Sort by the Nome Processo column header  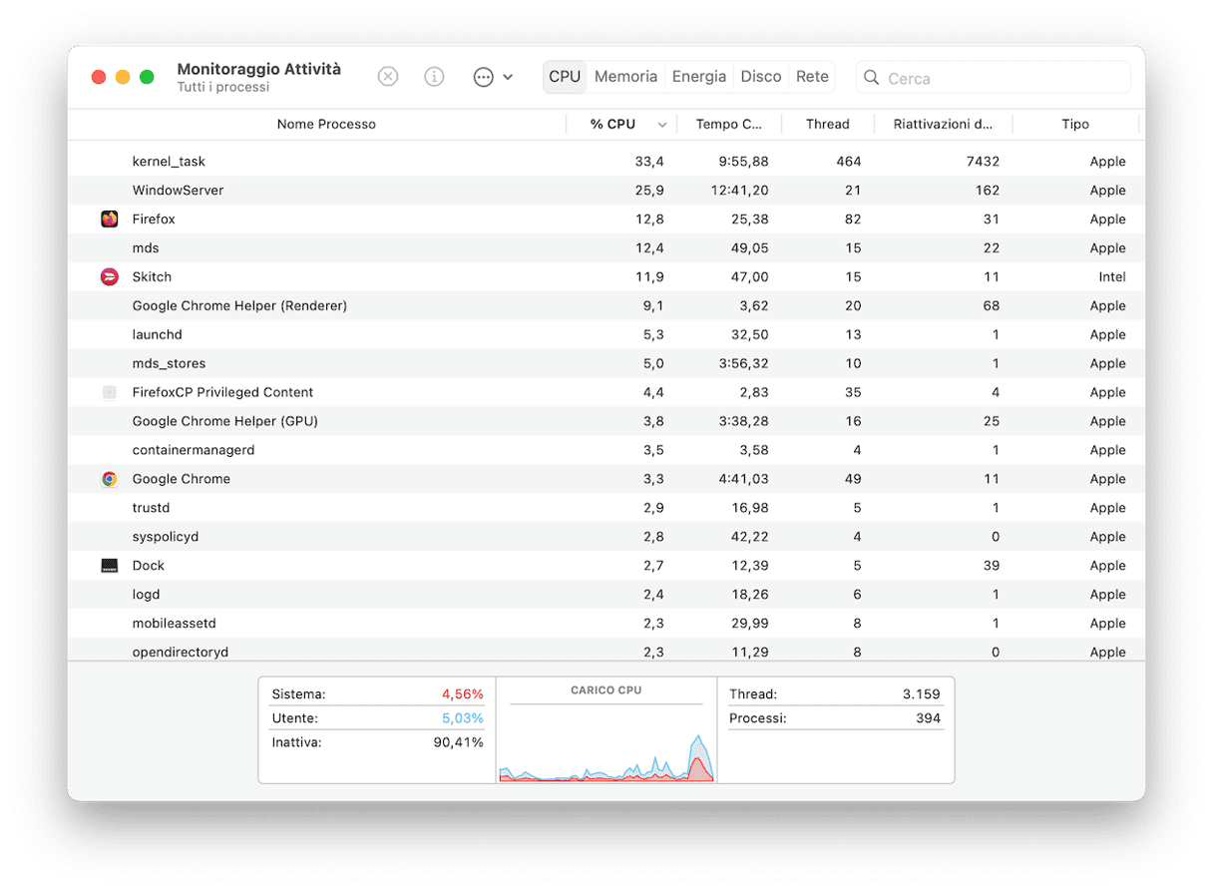coord(326,125)
